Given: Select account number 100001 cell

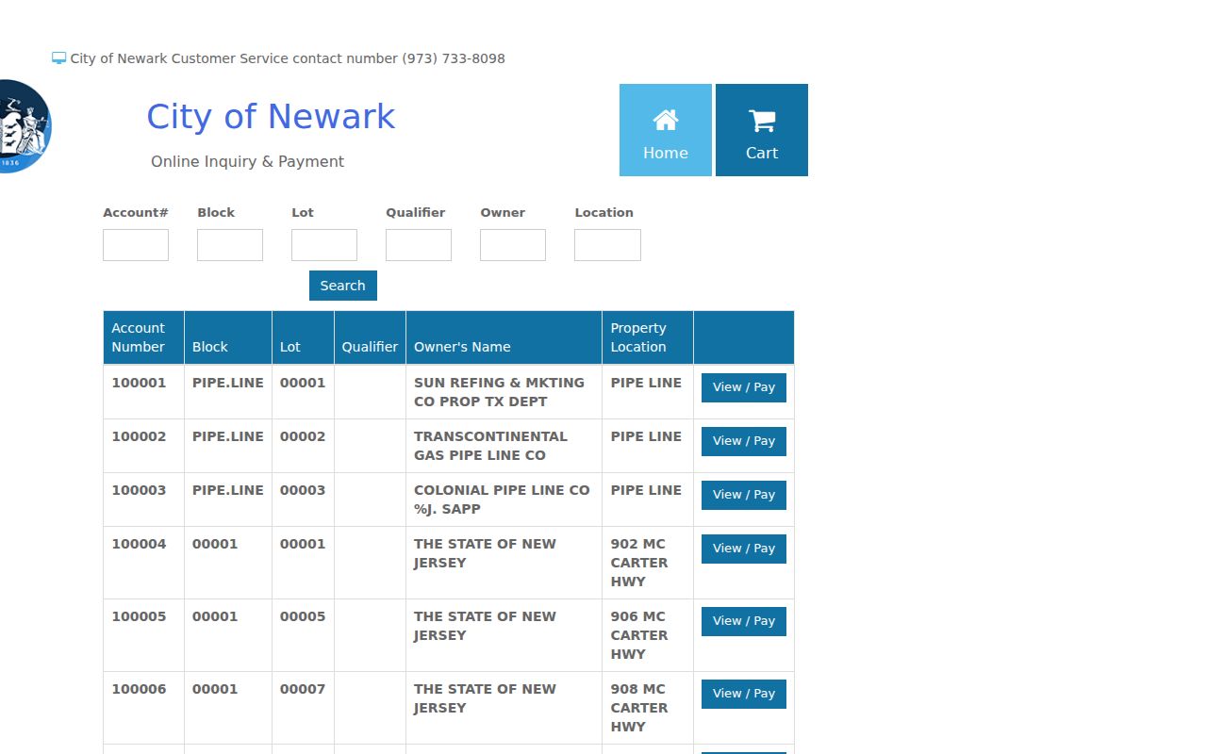Looking at the screenshot, I should point(143,392).
